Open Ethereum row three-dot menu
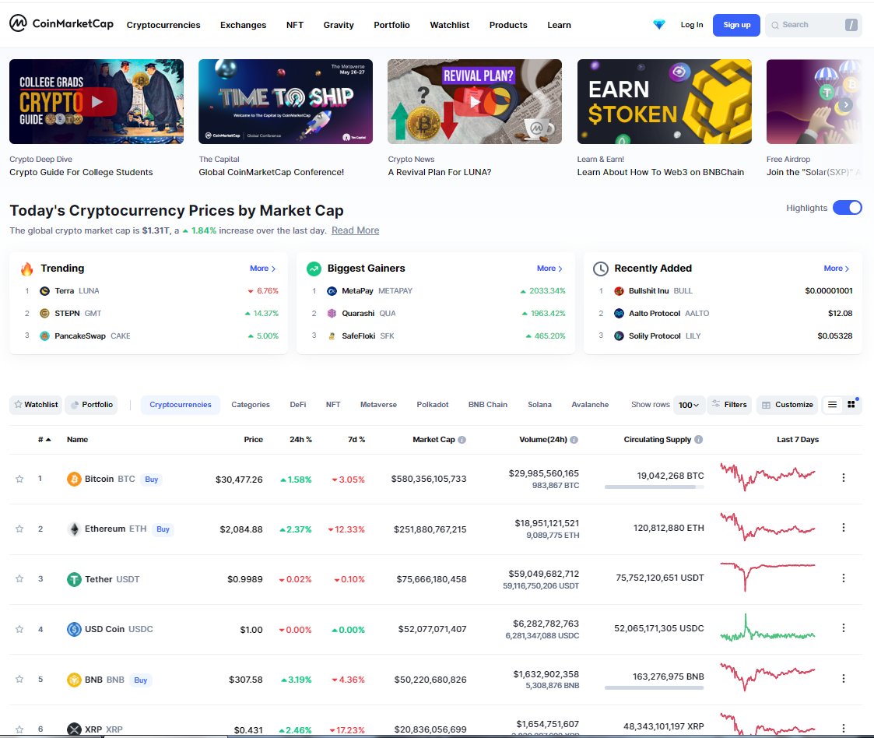Screen dimensions: 874x738 [x=844, y=527]
